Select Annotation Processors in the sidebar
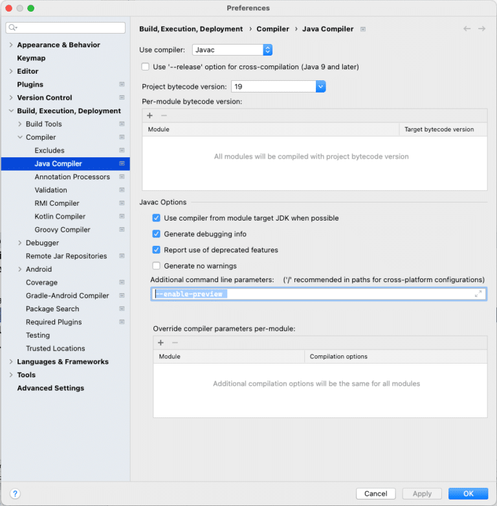This screenshot has width=497, height=506. [x=72, y=177]
